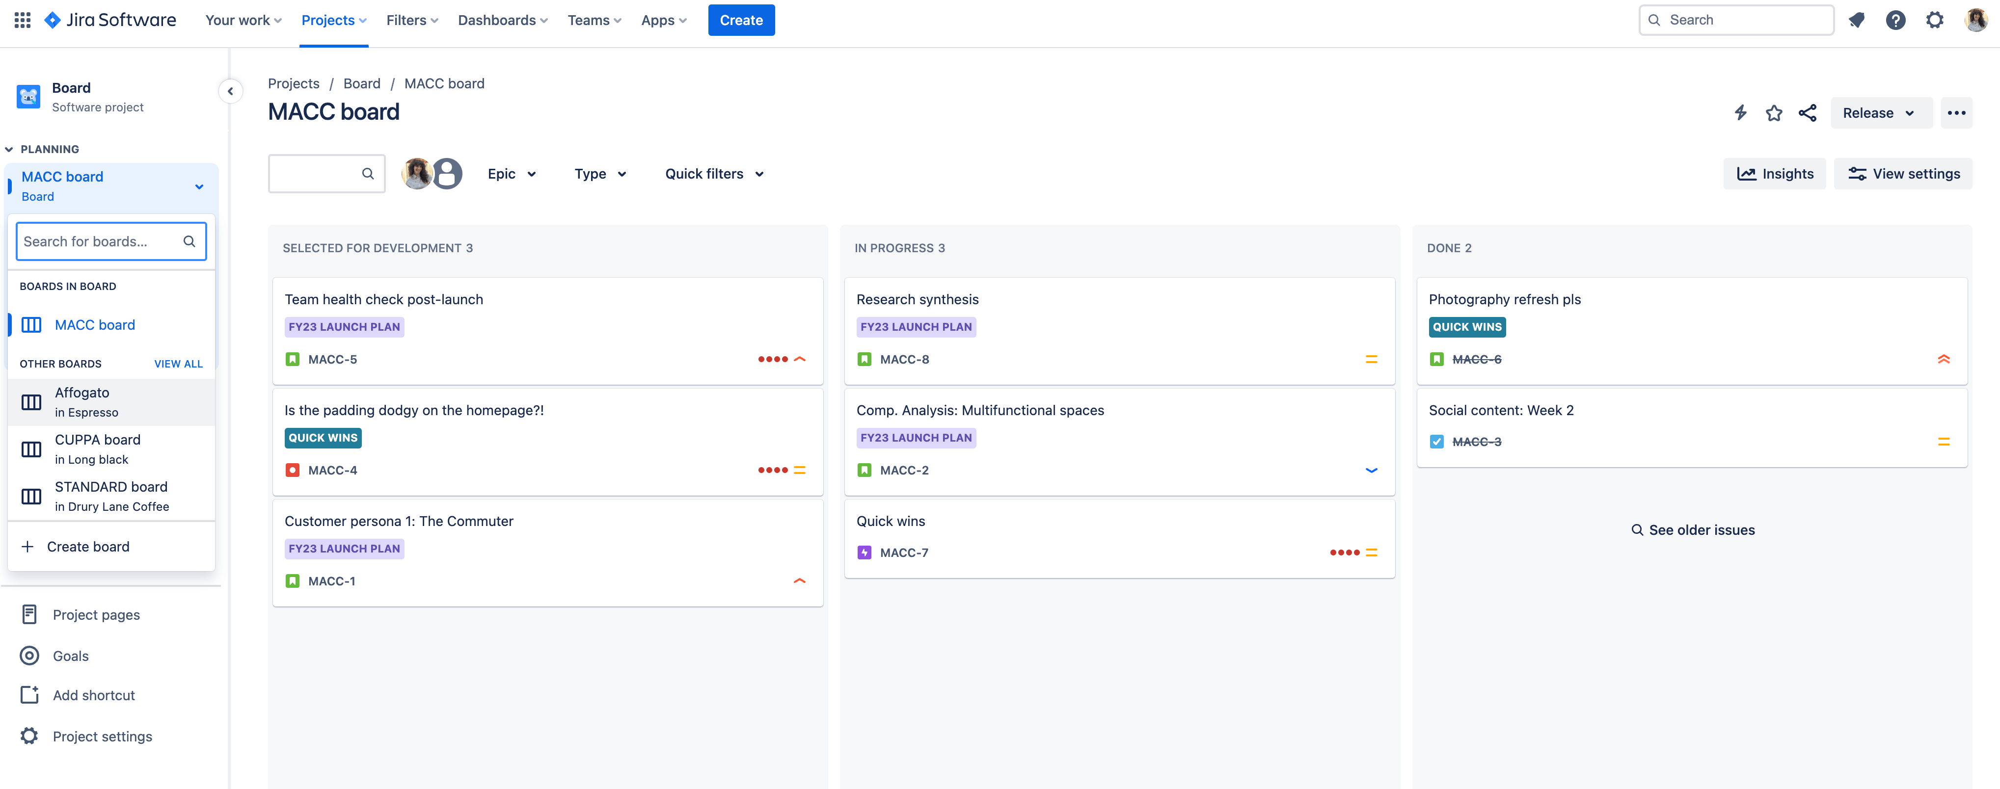Select the search input field on board
Viewport: 2000px width, 789px height.
tap(325, 172)
